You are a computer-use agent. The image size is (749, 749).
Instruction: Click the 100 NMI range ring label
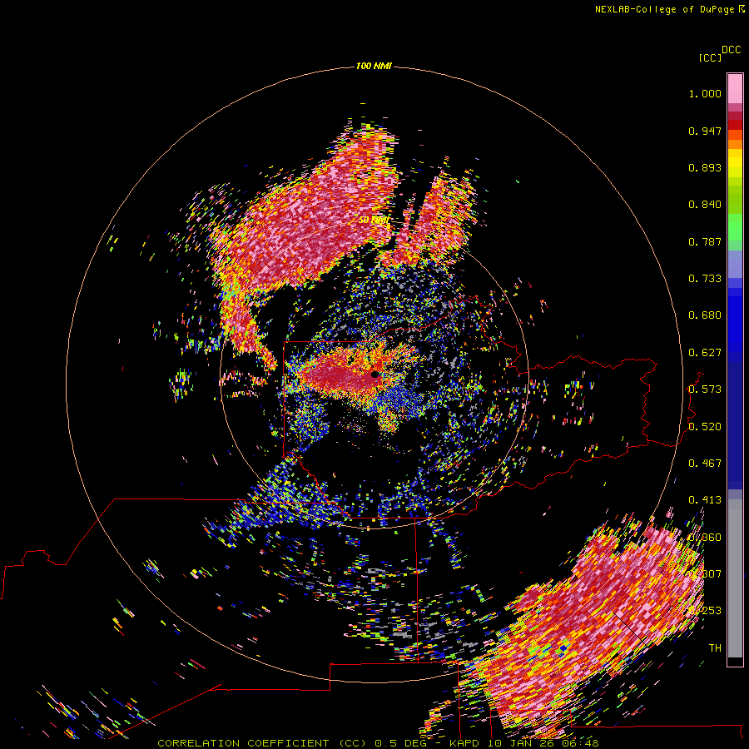tap(374, 66)
